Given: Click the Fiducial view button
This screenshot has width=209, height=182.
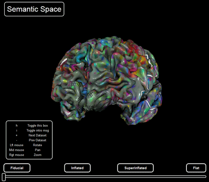Looking at the screenshot, I should tap(17, 168).
